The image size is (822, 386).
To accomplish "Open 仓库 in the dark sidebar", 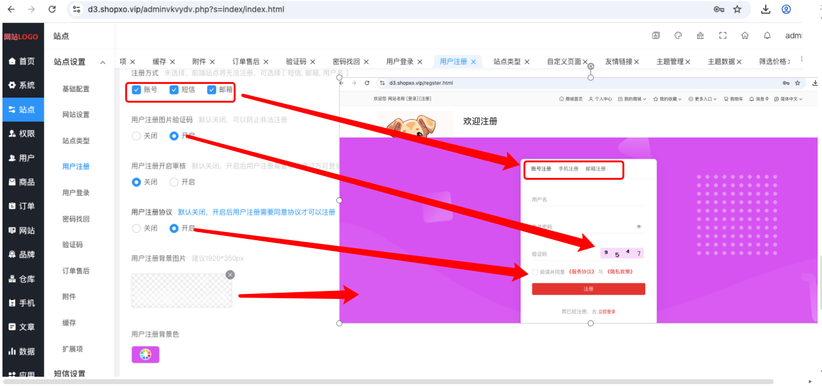I will click(22, 279).
